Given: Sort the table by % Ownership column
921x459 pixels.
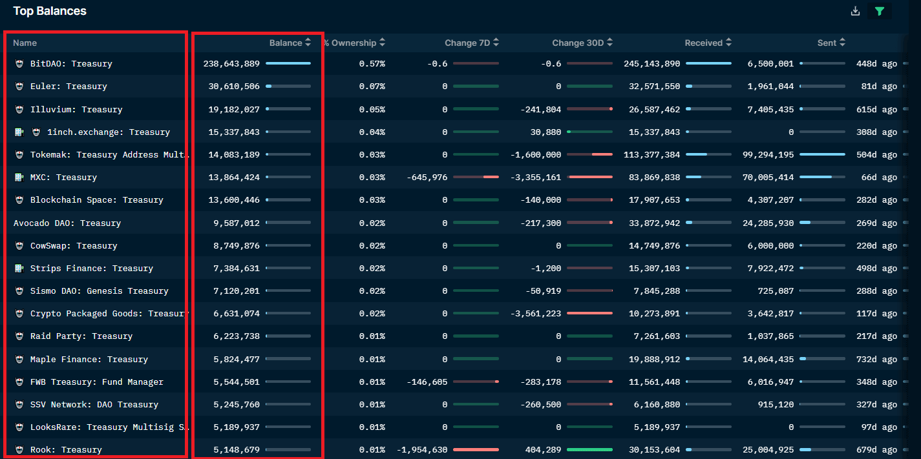Looking at the screenshot, I should click(354, 43).
